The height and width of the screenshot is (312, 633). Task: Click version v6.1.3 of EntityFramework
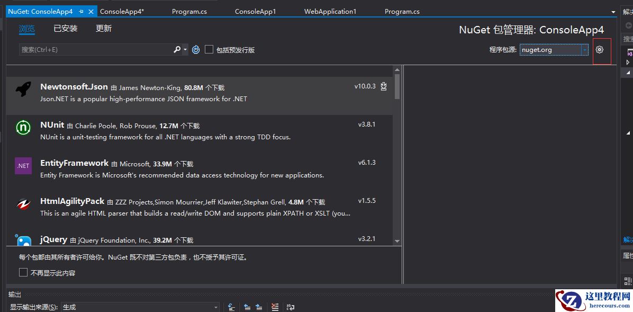coord(367,163)
